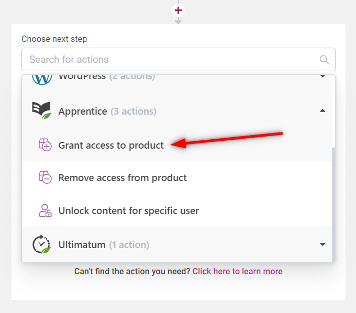Click the Unlock content user-lock icon
Screen dimensions: 356x313
tap(45, 210)
